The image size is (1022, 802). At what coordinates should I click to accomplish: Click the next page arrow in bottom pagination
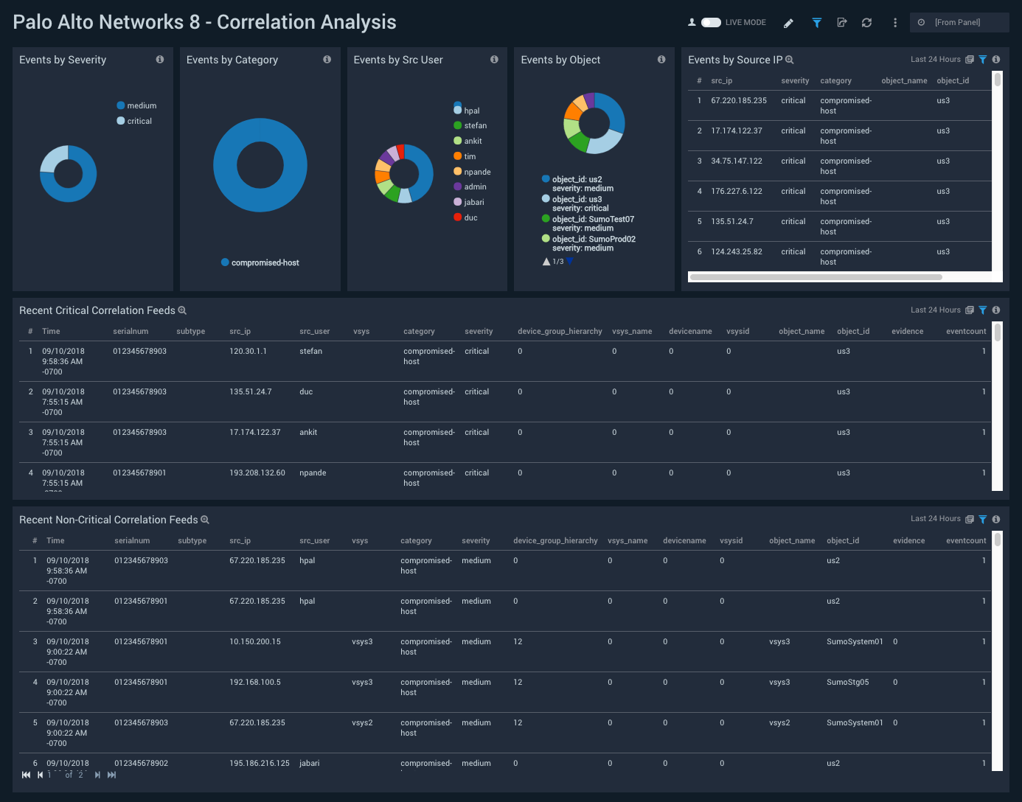pyautogui.click(x=97, y=775)
